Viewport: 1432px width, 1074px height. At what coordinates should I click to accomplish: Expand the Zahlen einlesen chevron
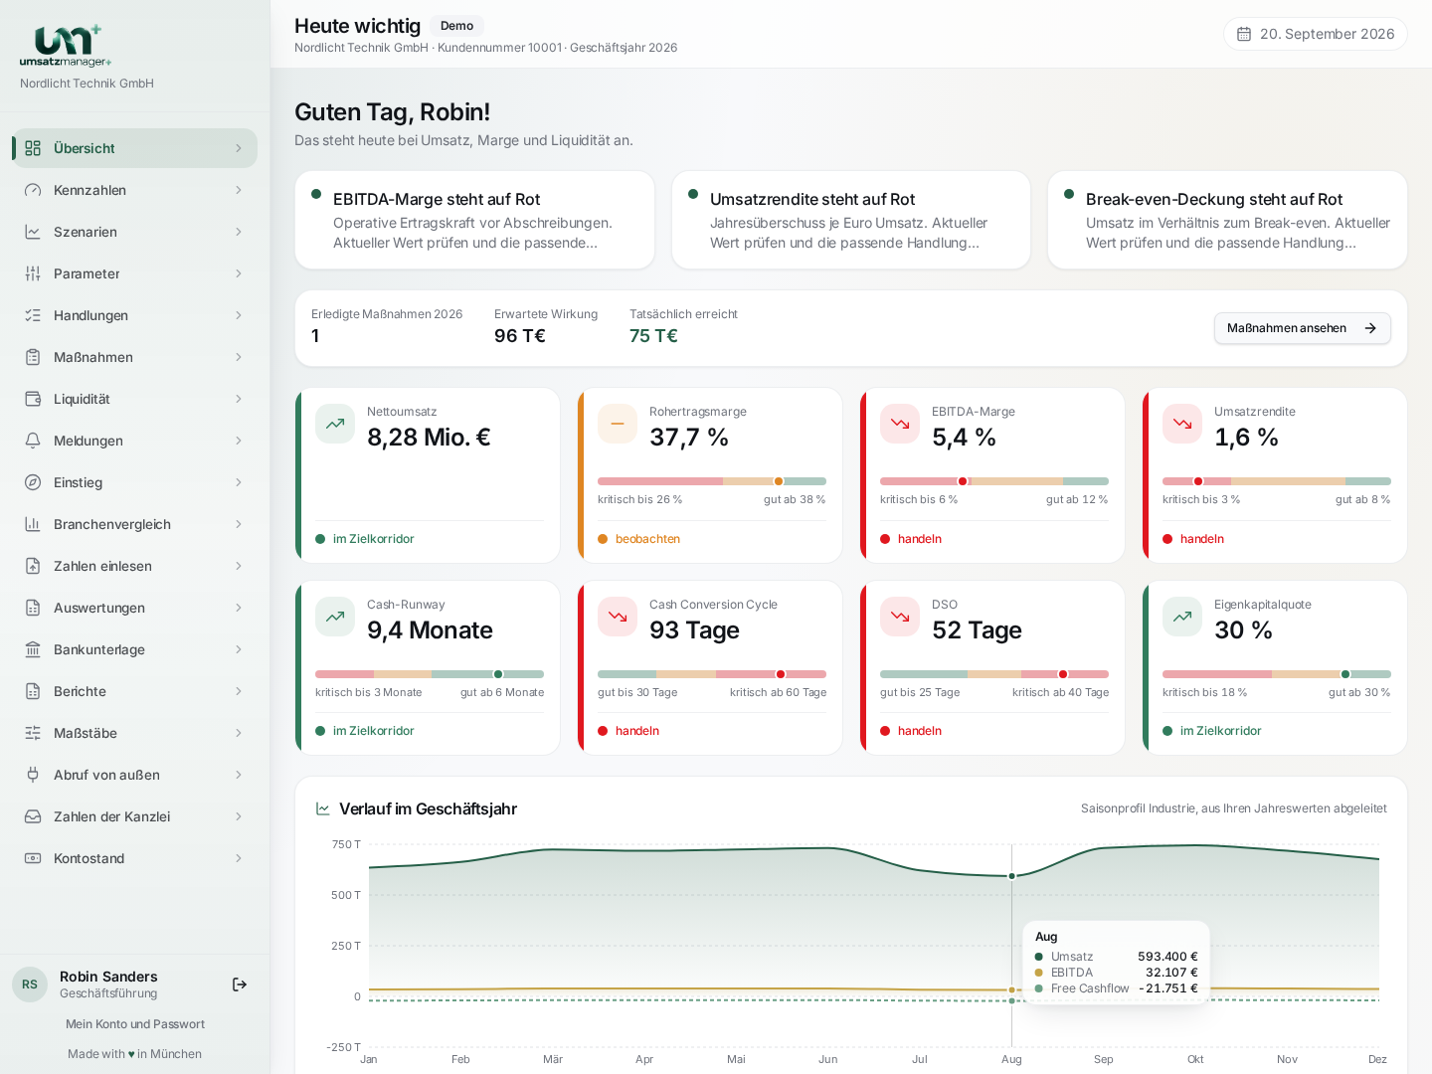point(239,566)
